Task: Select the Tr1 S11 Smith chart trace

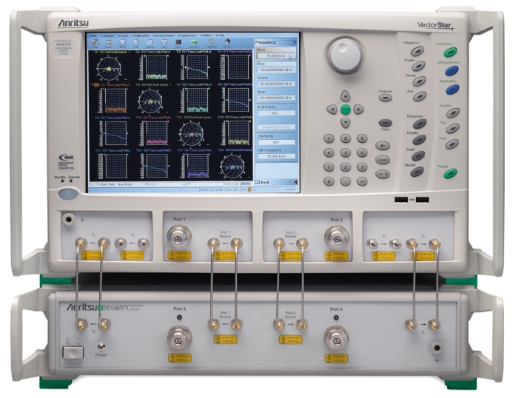Action: [x=109, y=68]
